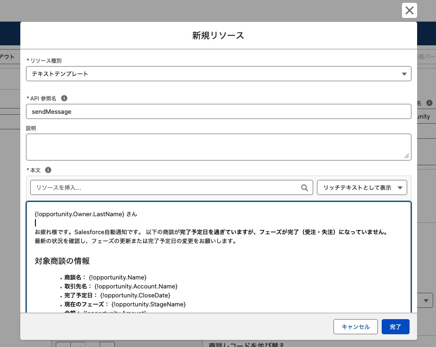Click the {!opportunity.Owner.LastName} merge field text

[79, 214]
